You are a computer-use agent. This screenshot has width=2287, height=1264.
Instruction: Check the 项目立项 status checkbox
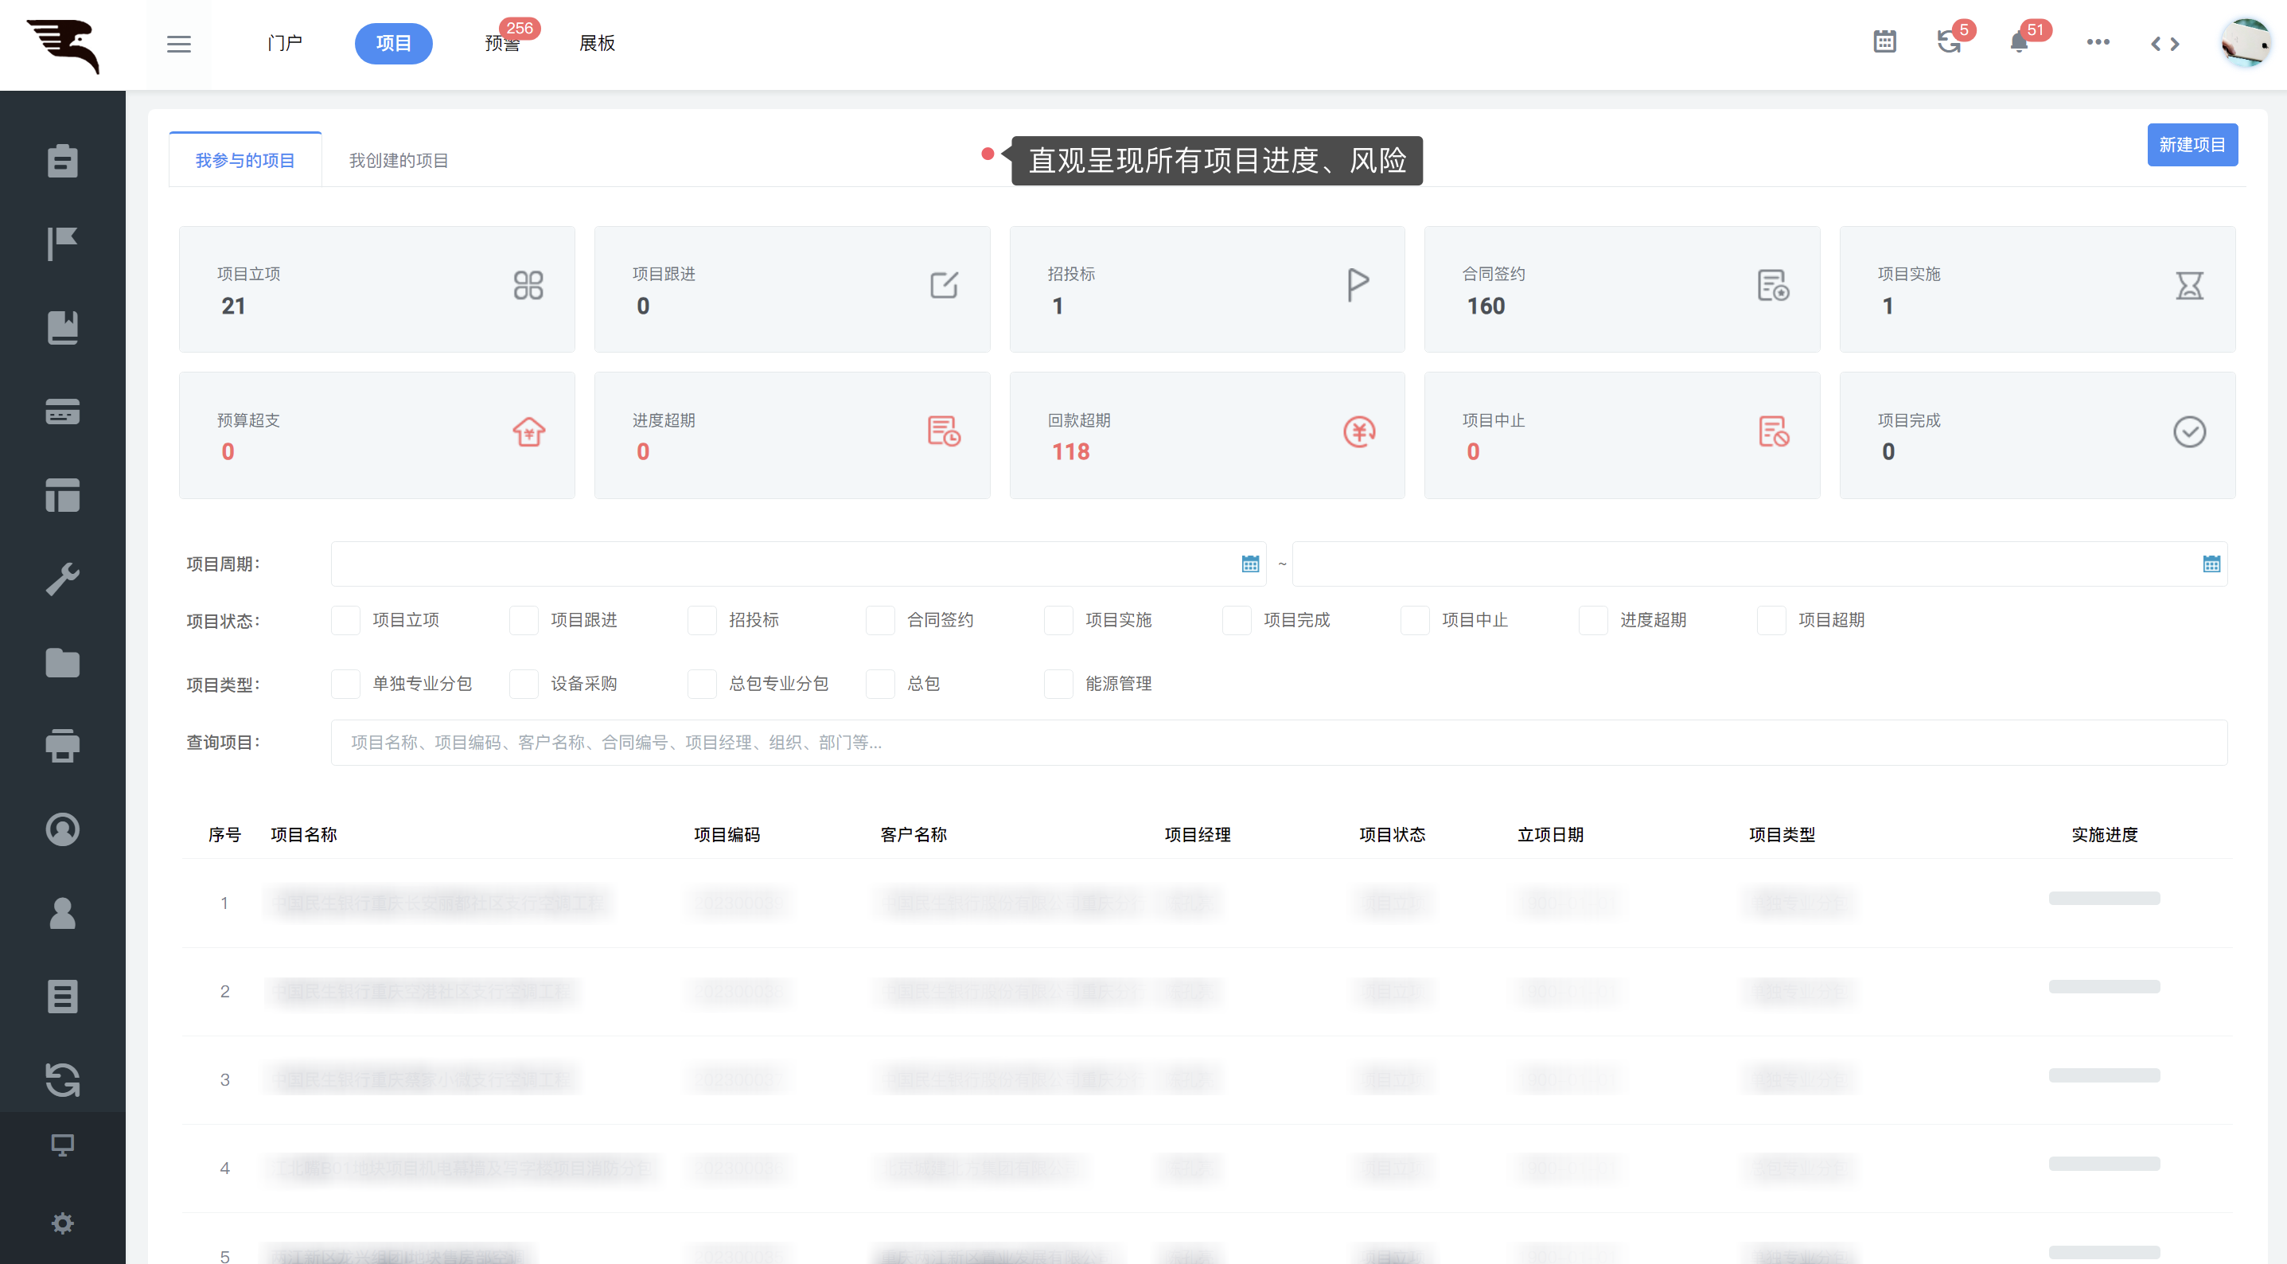[x=345, y=620]
